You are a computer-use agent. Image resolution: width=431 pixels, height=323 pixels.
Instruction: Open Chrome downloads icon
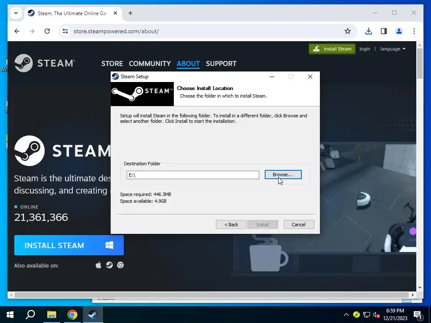coord(369,31)
